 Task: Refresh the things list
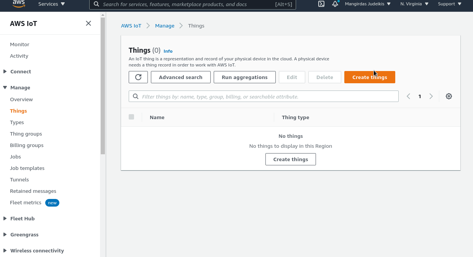[138, 77]
